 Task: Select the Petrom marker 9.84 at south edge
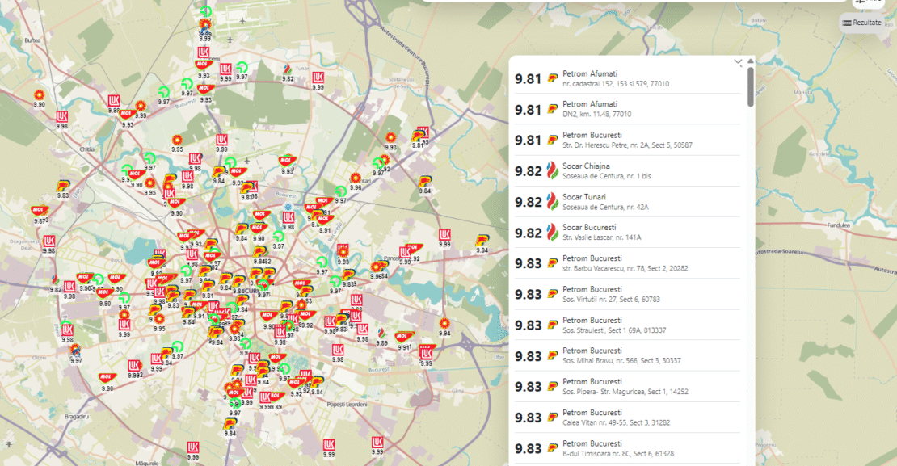[x=230, y=423]
